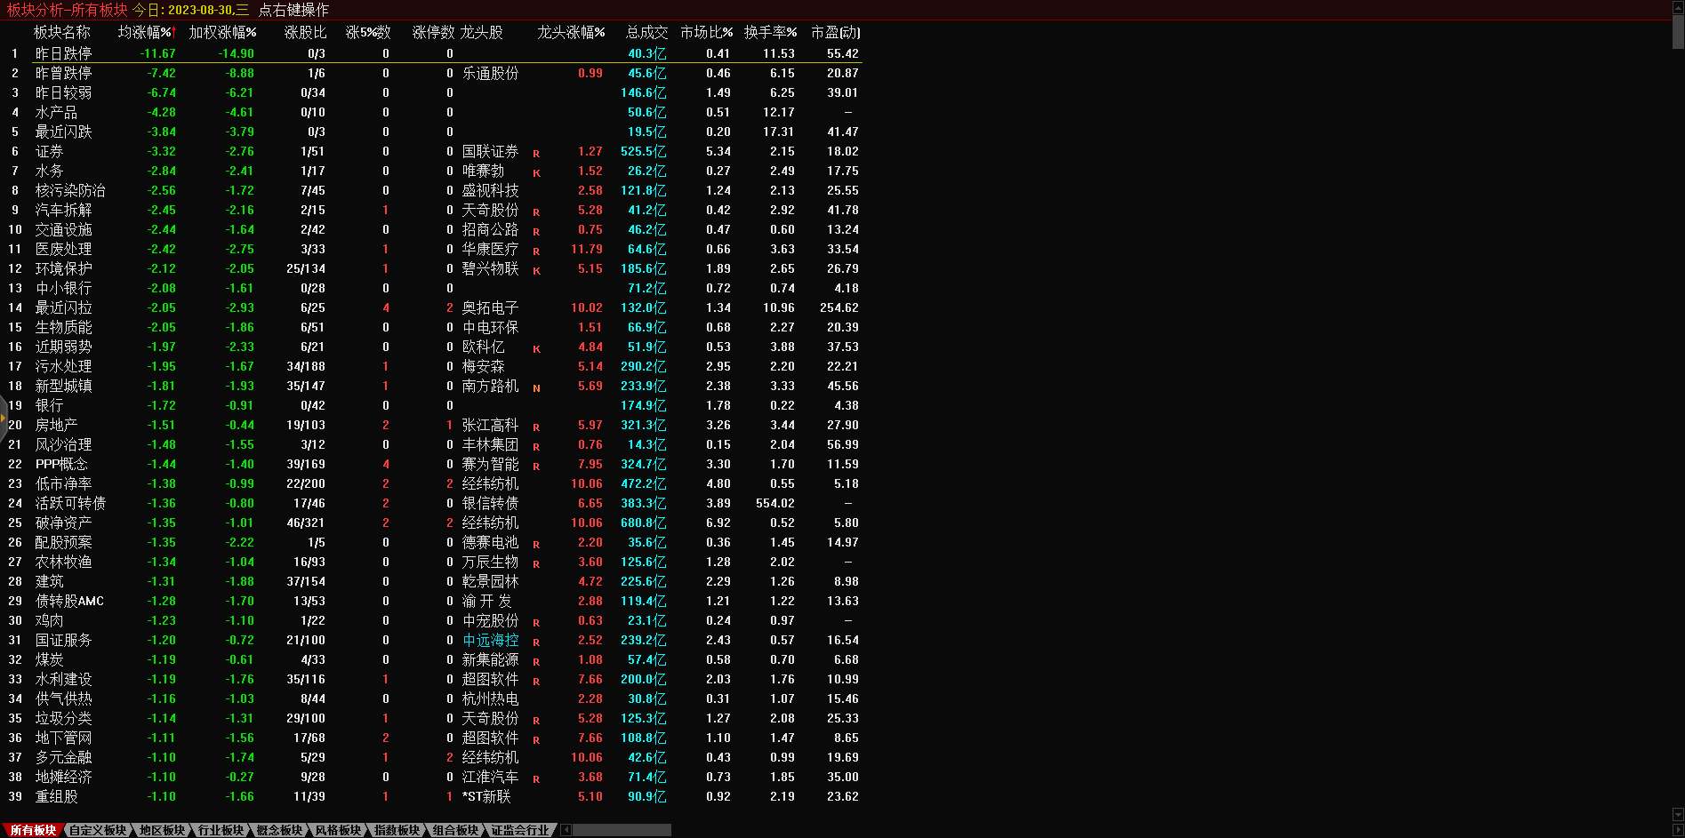The width and height of the screenshot is (1685, 838).
Task: Click the R marker beside 中远海控
Action: point(536,642)
